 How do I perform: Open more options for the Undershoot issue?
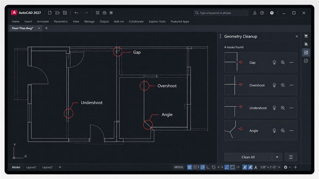click(291, 108)
